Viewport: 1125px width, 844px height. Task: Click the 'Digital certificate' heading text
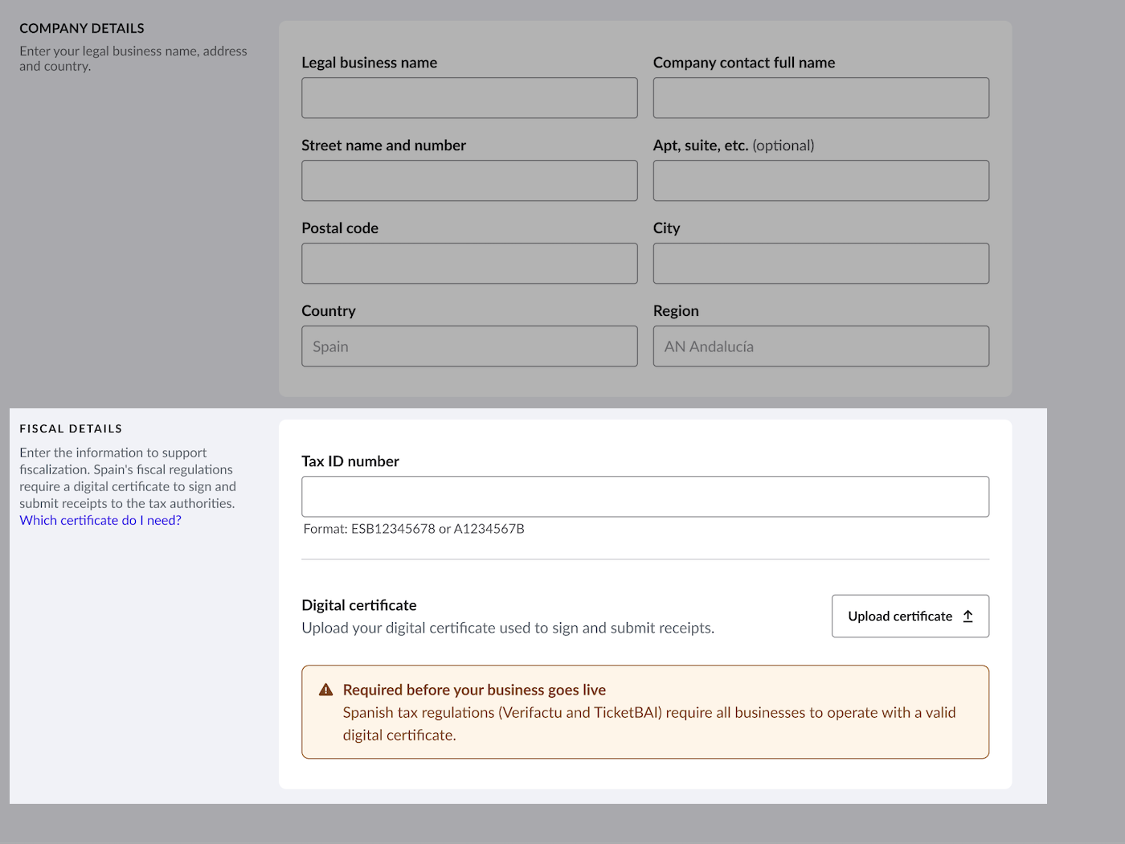359,605
